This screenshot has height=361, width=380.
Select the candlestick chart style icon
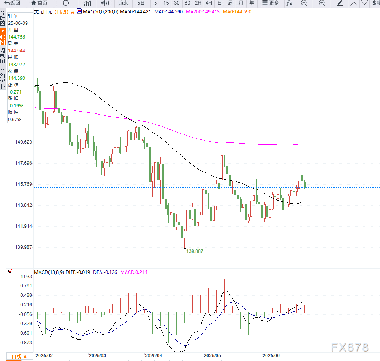(105, 3)
